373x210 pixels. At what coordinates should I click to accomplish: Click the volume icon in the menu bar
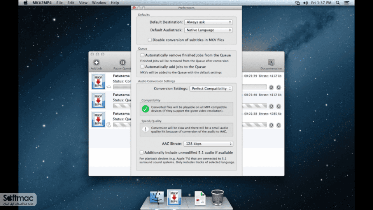305,3
